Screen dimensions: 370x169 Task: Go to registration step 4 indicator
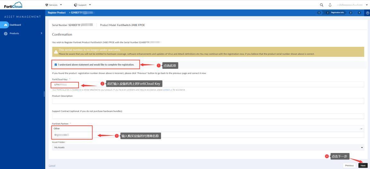pos(359,13)
